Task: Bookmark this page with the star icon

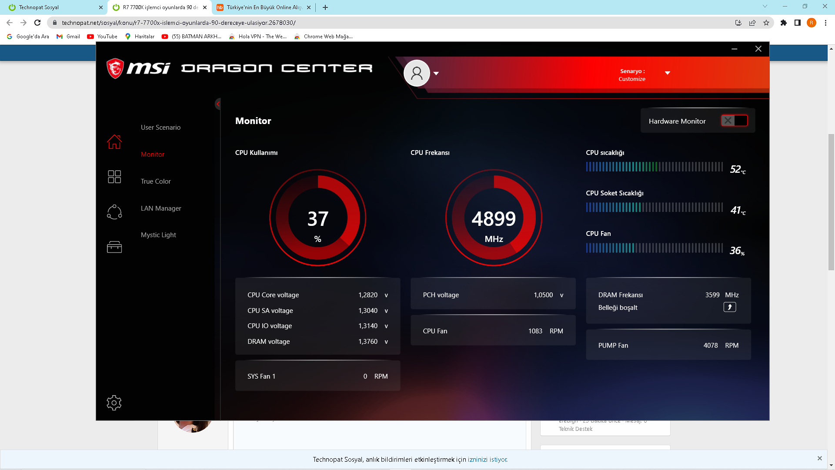Action: click(x=766, y=23)
